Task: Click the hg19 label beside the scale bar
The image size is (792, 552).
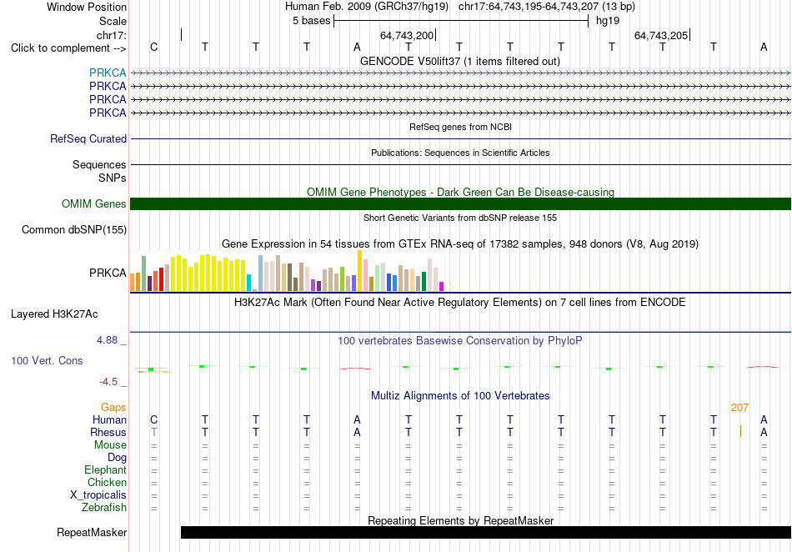Action: (608, 21)
